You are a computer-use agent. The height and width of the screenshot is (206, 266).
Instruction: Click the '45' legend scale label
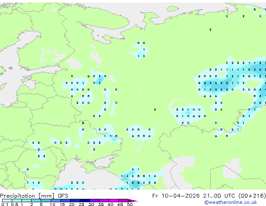pyautogui.click(x=120, y=204)
